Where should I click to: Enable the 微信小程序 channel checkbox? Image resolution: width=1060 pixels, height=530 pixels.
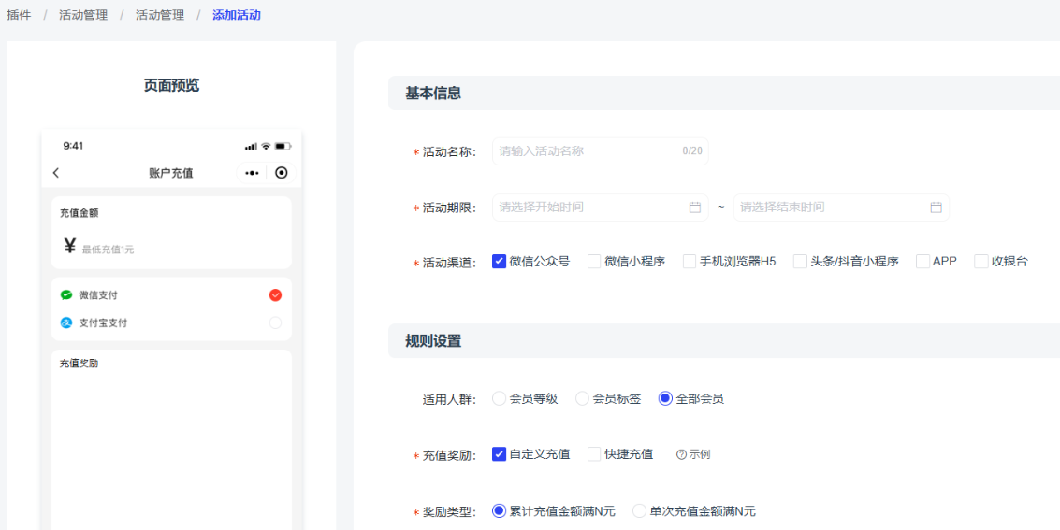(594, 262)
